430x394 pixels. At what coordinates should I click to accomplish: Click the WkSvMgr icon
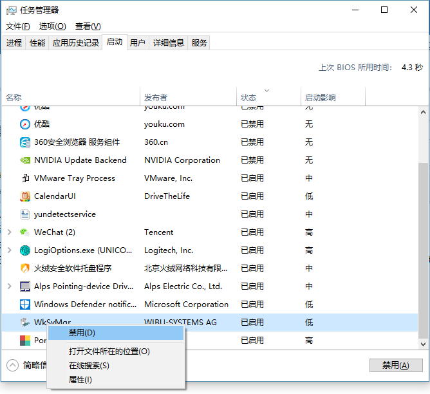(25, 323)
